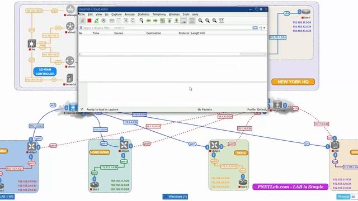
Task: Go forward in packet history arrow
Action: (x=156, y=21)
